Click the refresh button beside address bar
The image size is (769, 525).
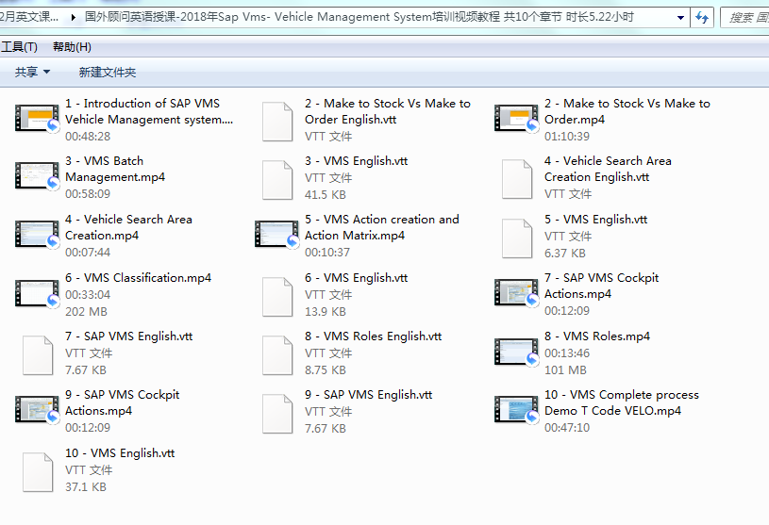point(702,18)
